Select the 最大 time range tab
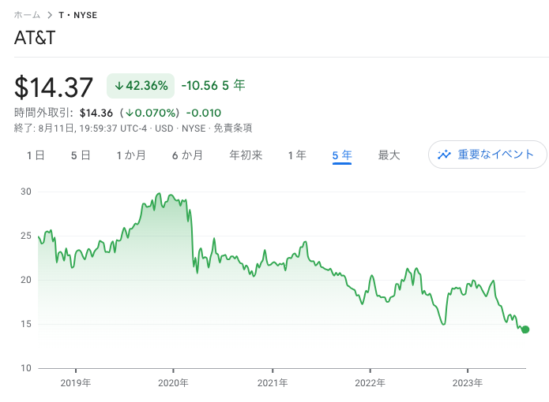Viewport: 549px width, 402px height. (x=389, y=155)
